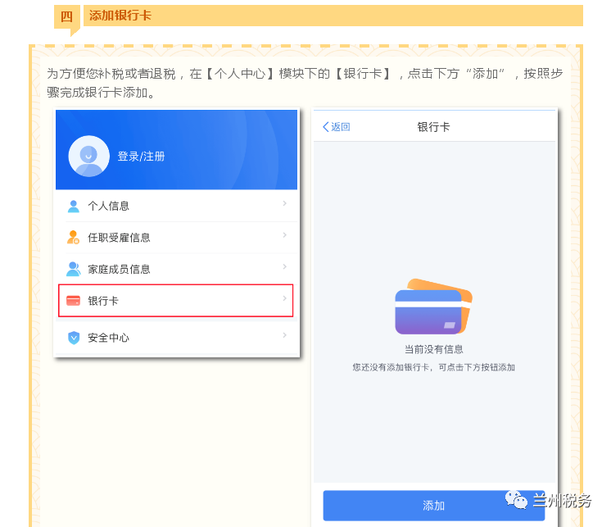Click the 个人信息 person icon
Image resolution: width=611 pixels, height=527 pixels.
pos(73,207)
